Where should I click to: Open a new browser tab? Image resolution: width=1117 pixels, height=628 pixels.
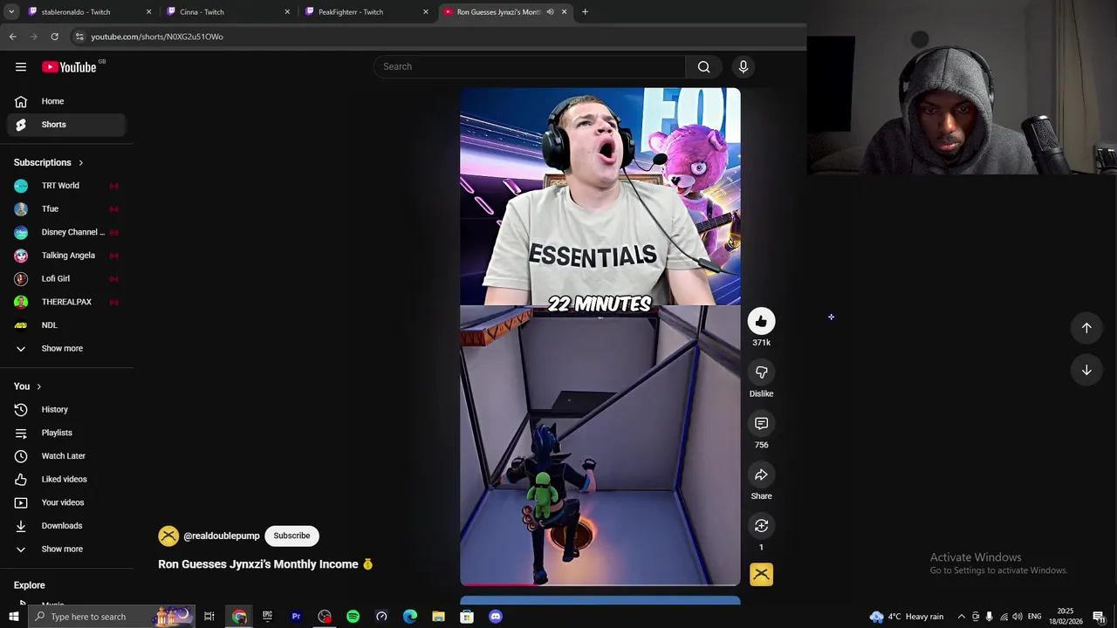click(x=585, y=12)
